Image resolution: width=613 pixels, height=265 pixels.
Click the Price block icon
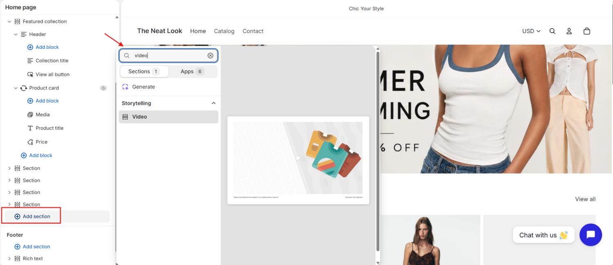pyautogui.click(x=30, y=142)
